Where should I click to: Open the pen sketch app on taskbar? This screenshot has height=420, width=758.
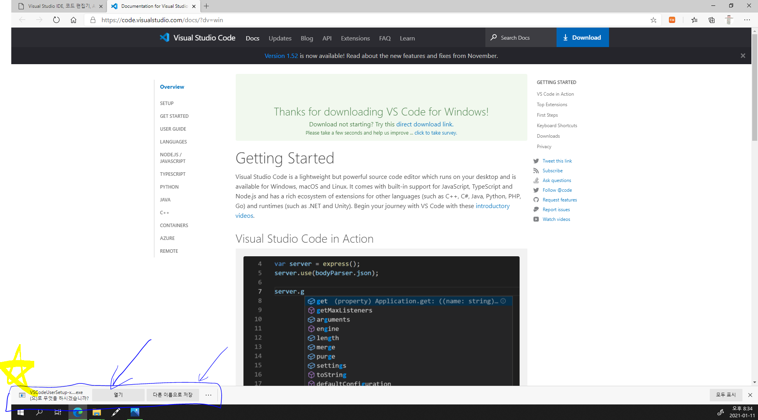(x=116, y=412)
